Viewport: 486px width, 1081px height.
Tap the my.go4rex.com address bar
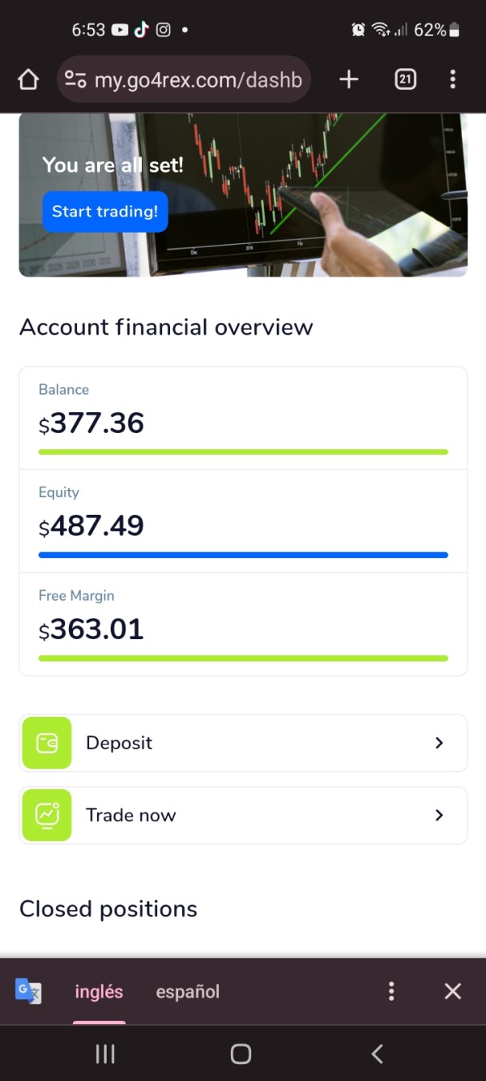tap(198, 79)
